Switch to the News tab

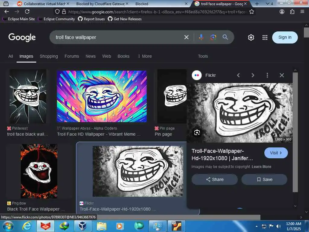(91, 56)
